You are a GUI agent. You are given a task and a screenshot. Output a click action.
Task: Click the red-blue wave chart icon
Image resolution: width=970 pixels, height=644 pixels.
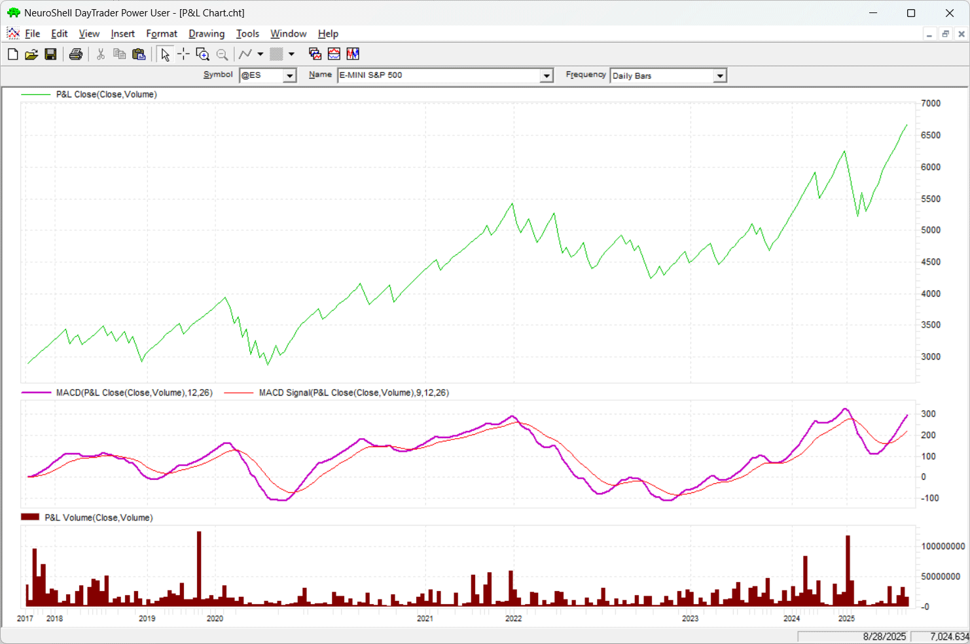point(334,54)
